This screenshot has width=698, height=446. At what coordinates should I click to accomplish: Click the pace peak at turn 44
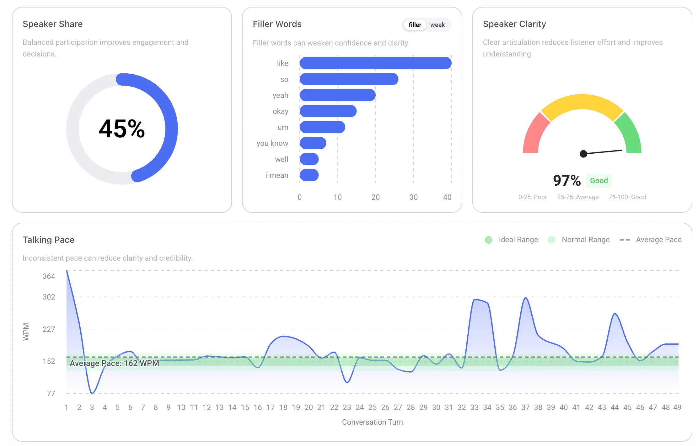point(615,314)
